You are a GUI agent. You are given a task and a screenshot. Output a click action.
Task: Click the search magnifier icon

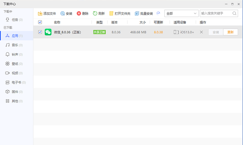coord(235,13)
